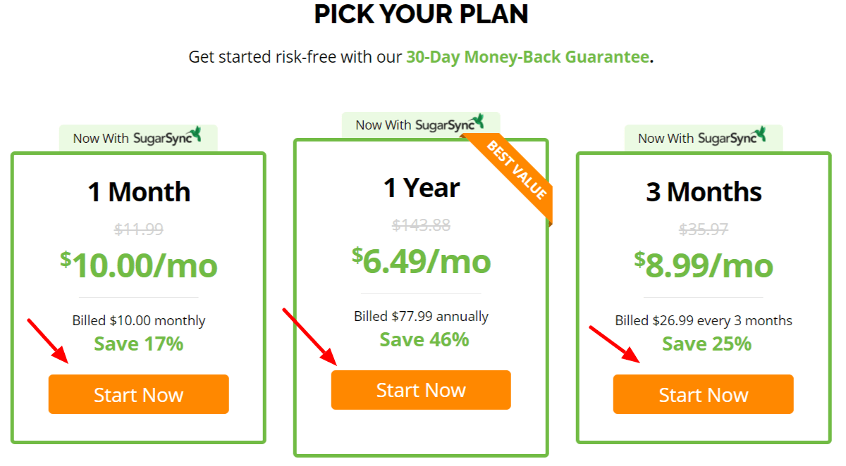Click the Pick Your Plan heading
Image resolution: width=846 pixels, height=466 pixels.
tap(421, 14)
